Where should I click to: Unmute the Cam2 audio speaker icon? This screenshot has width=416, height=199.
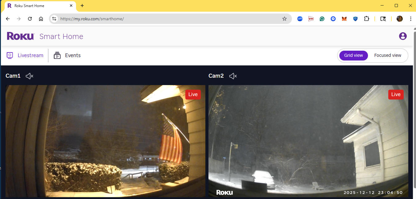(233, 76)
